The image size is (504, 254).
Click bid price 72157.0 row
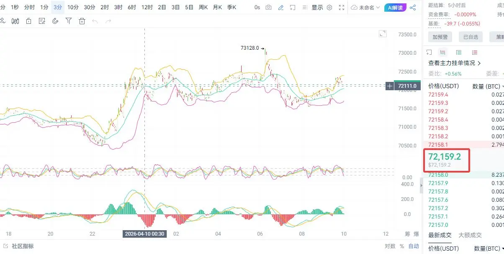[x=464, y=225]
